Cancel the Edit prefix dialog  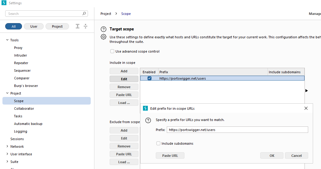pos(297,156)
